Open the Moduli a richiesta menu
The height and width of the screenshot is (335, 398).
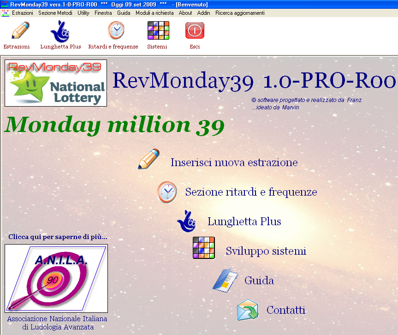click(154, 13)
